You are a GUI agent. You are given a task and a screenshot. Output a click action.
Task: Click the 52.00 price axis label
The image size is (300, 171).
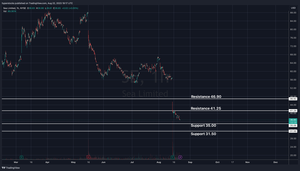[293, 88]
